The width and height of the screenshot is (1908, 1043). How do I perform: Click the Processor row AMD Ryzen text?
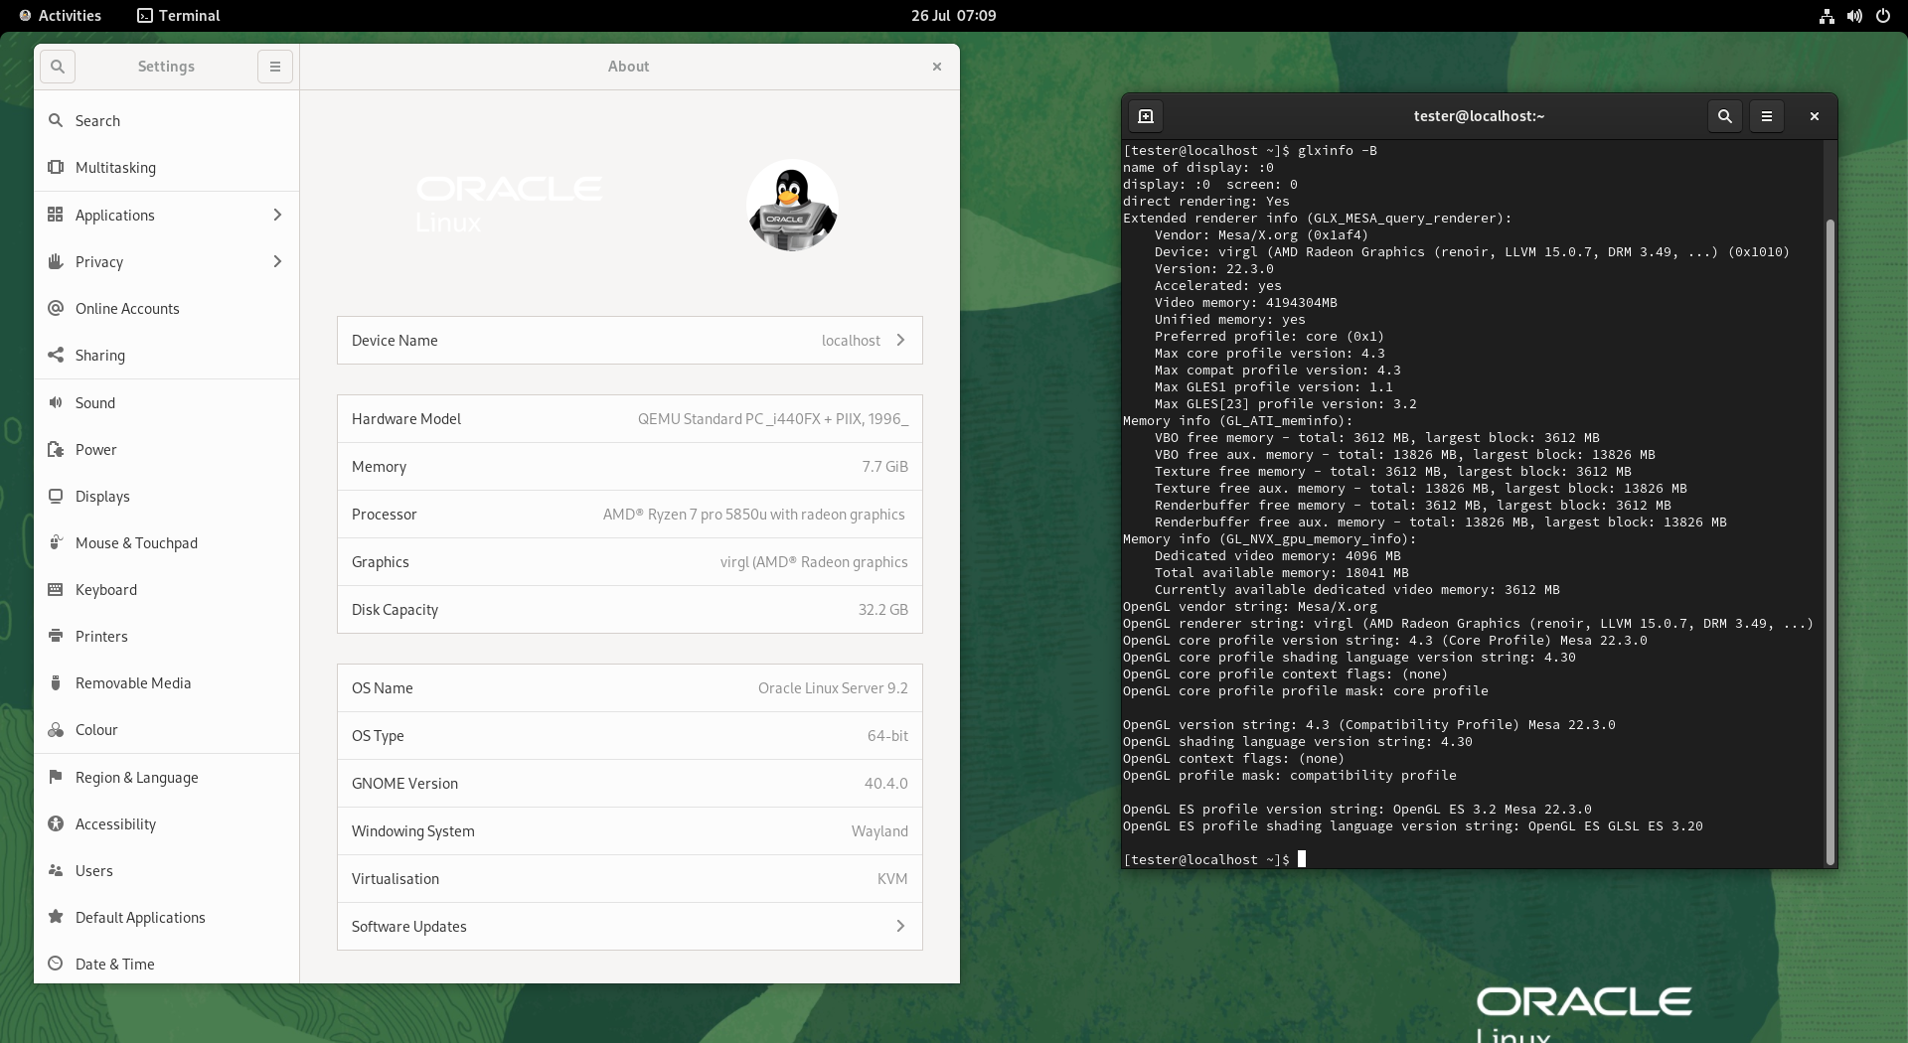pyautogui.click(x=753, y=515)
